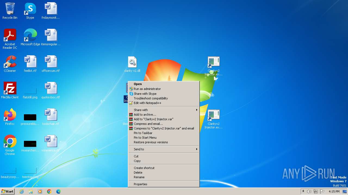Screen dimensions: 348x195
Task: Select the itemsregular... document icon
Action: click(51, 37)
